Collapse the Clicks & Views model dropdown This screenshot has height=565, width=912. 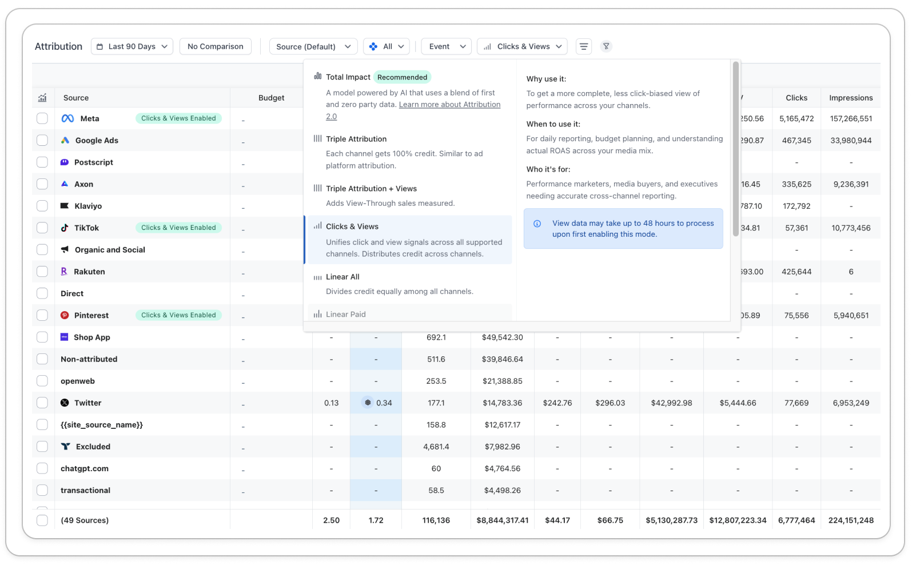522,46
